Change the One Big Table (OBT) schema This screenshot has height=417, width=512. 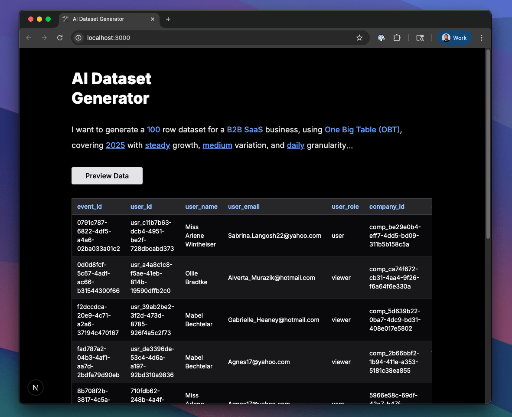pyautogui.click(x=362, y=129)
